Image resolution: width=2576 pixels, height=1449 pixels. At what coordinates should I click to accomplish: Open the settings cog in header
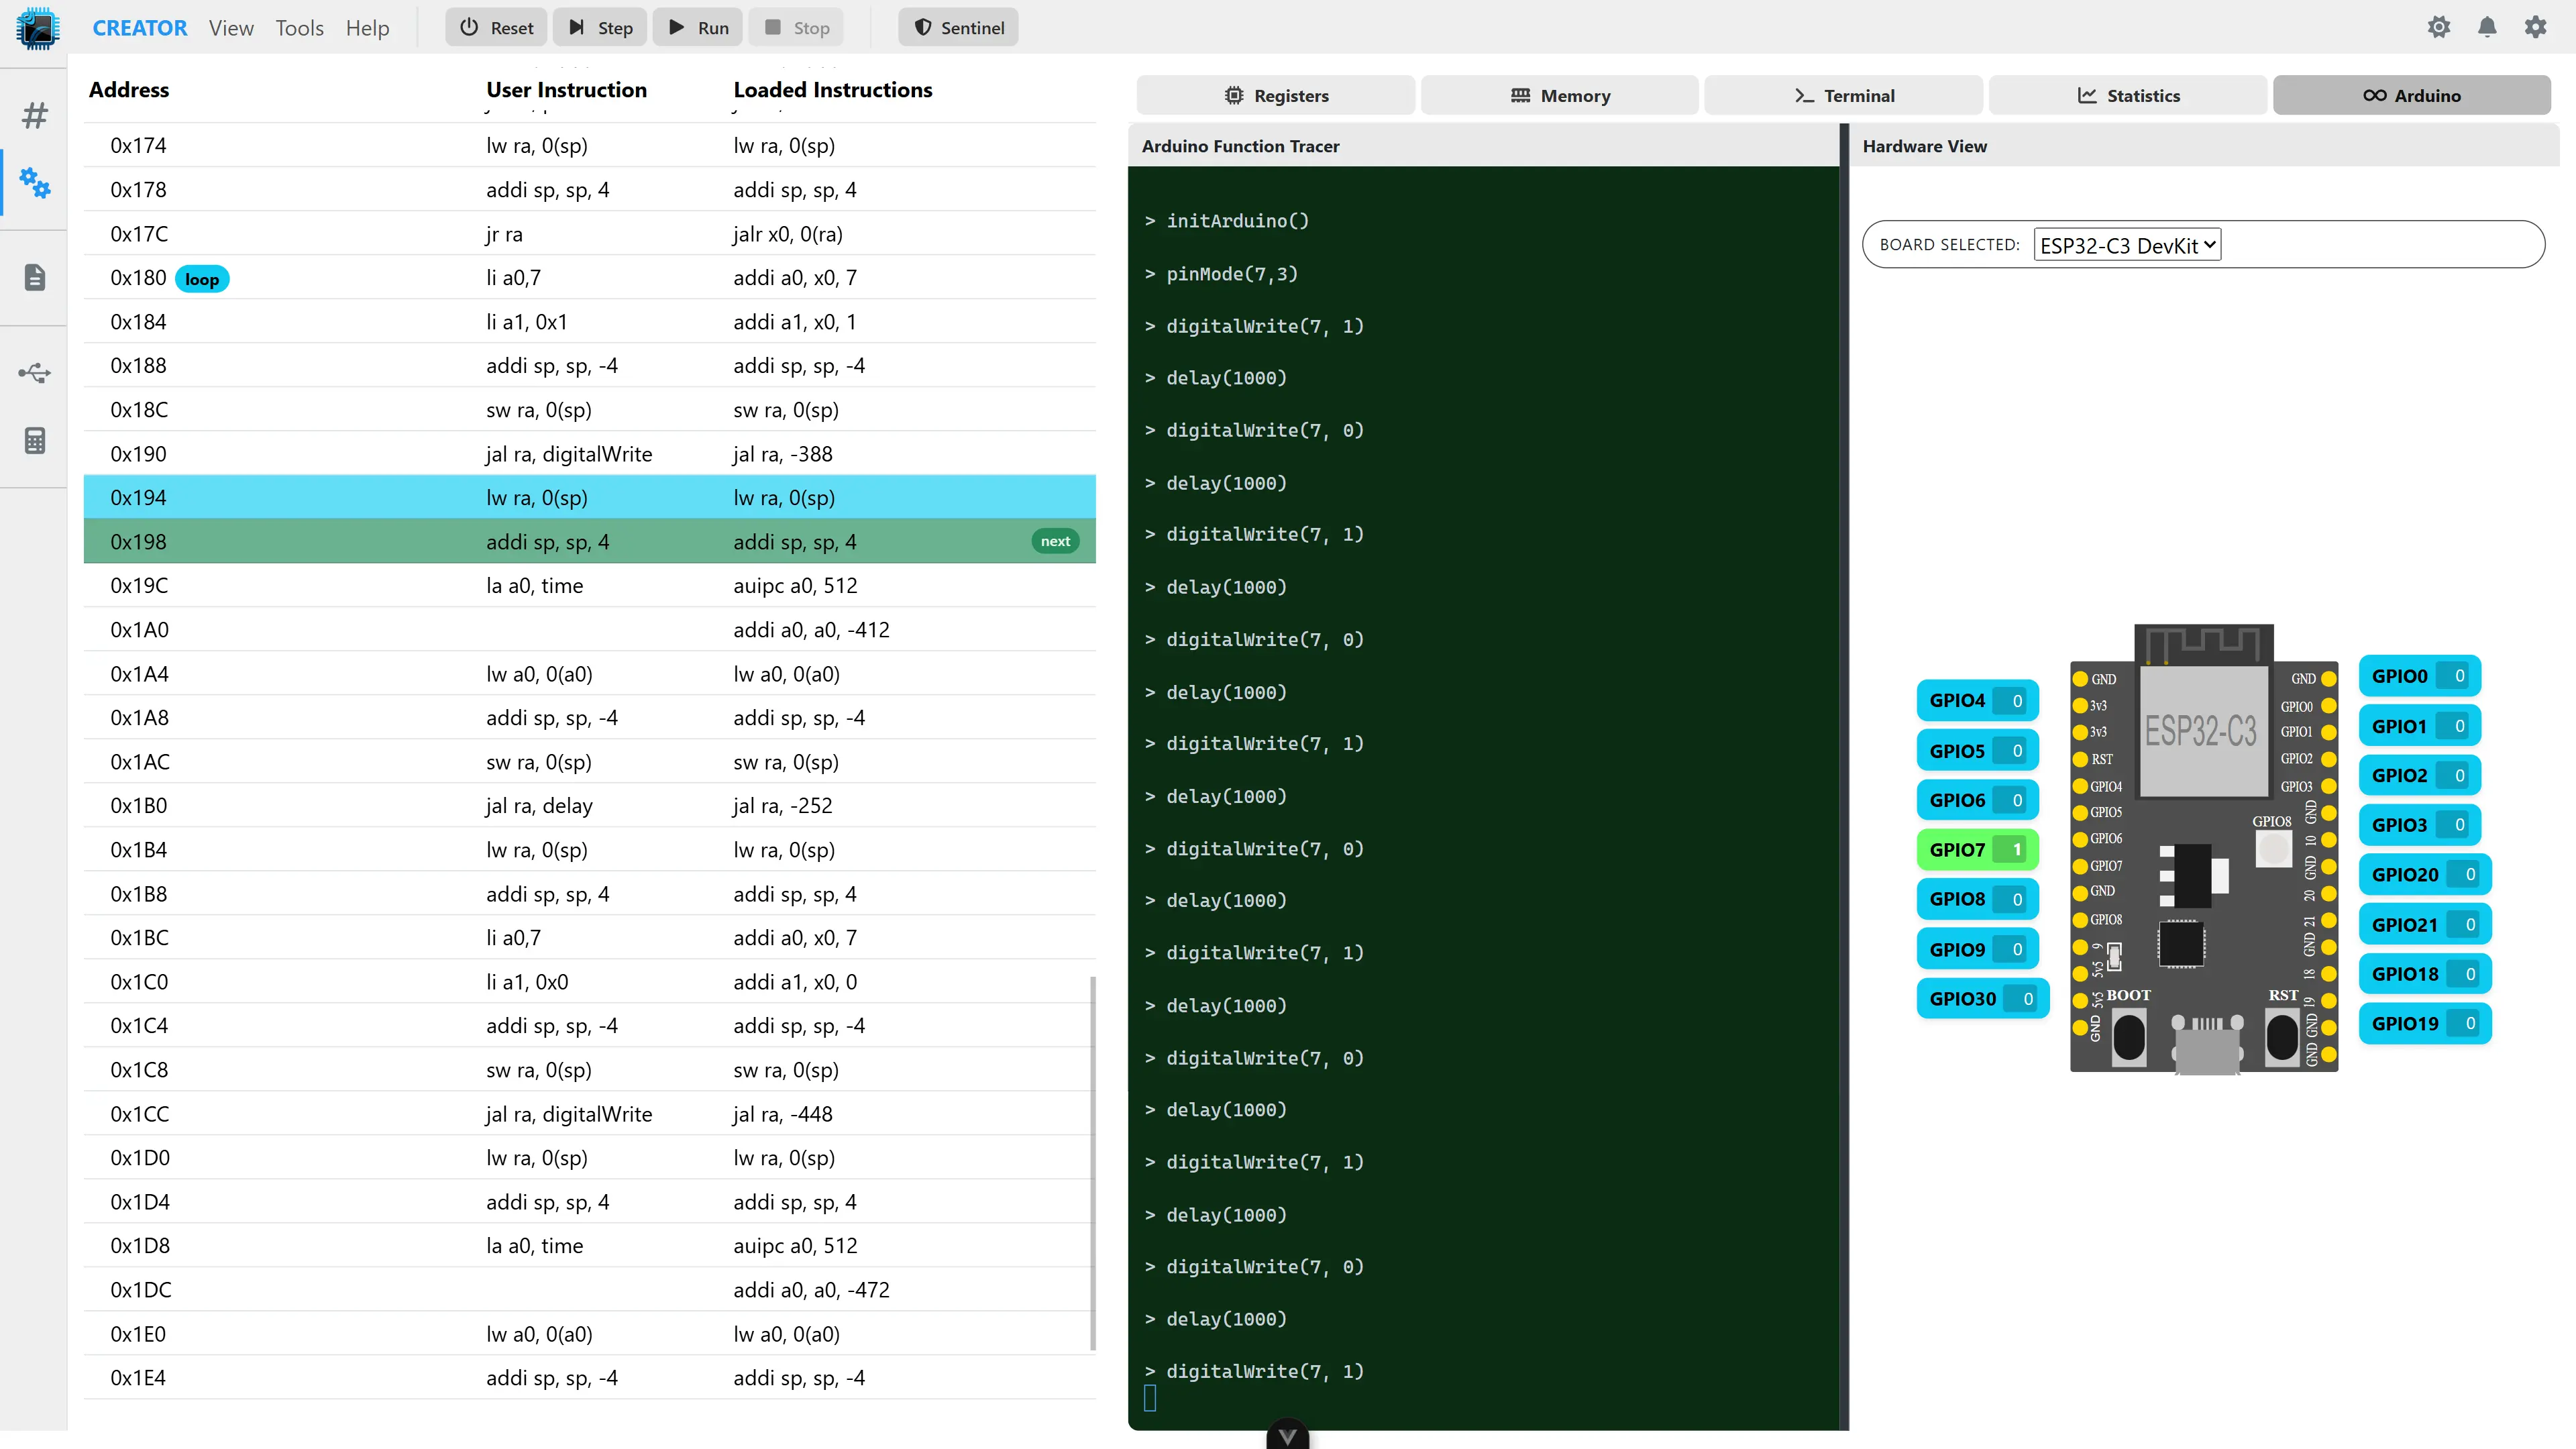2535,27
